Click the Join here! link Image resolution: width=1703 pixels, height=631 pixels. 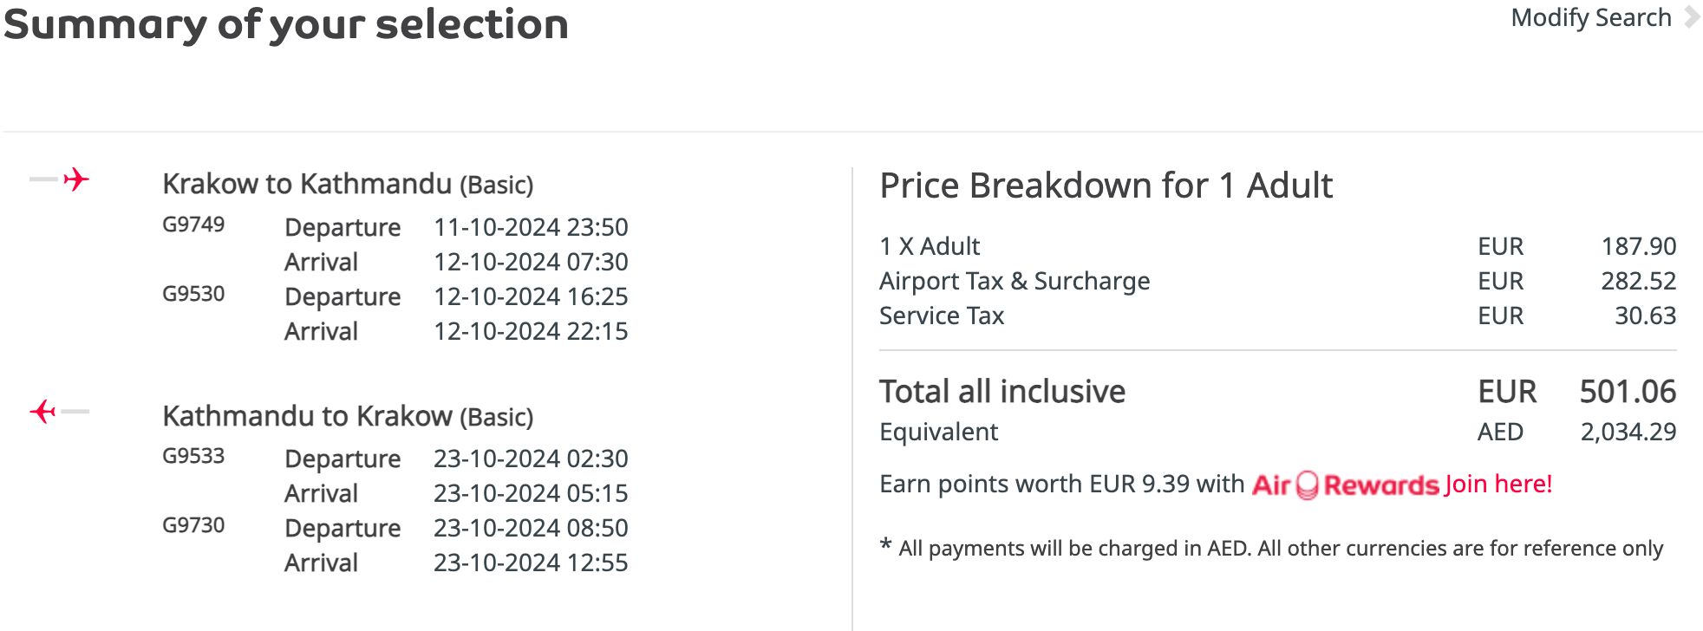1498,484
